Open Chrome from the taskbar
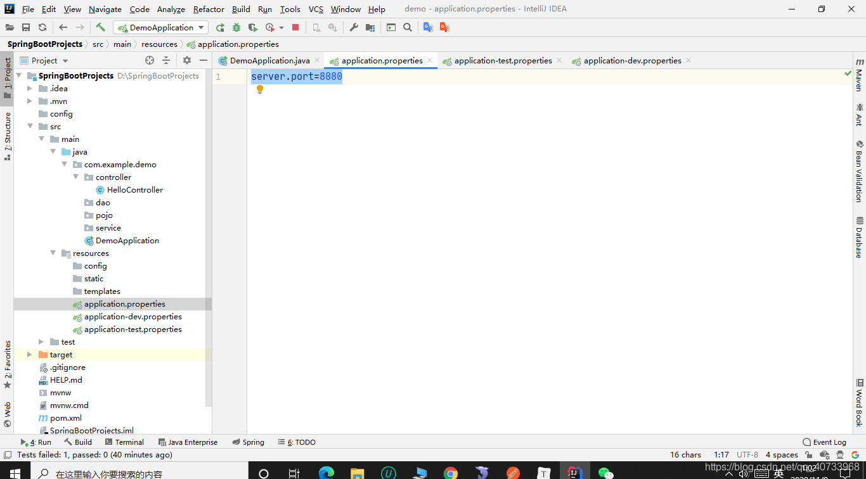The image size is (866, 479). coord(451,473)
